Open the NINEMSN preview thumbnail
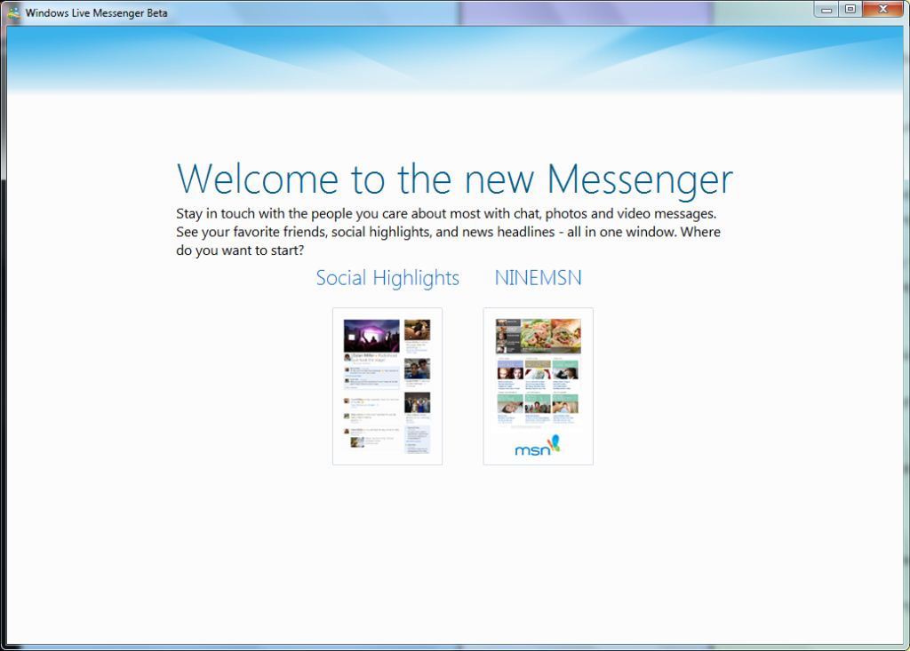 [x=538, y=385]
